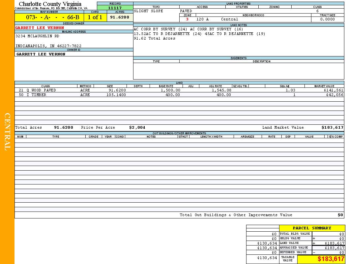346x264 pixels.
Task: Click the Owner ID name field
Action: coord(41,54)
